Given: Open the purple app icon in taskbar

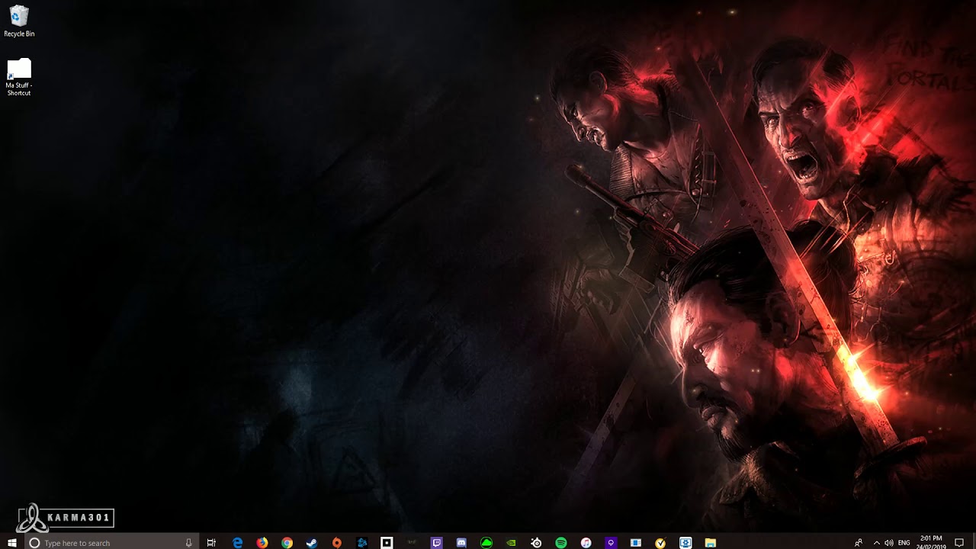Looking at the screenshot, I should click(611, 543).
